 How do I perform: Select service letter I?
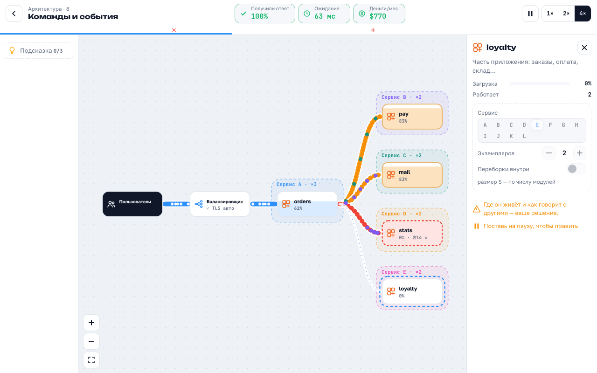pyautogui.click(x=485, y=136)
